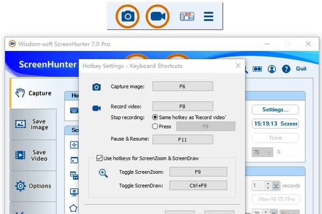This screenshot has width=322, height=214.
Task: Select the multi-window capture icon
Action: coord(74,175)
